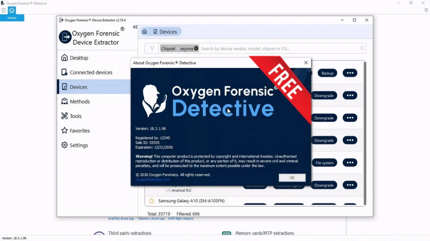Open the options menu icon at the top-right of the main window

click(x=426, y=10)
